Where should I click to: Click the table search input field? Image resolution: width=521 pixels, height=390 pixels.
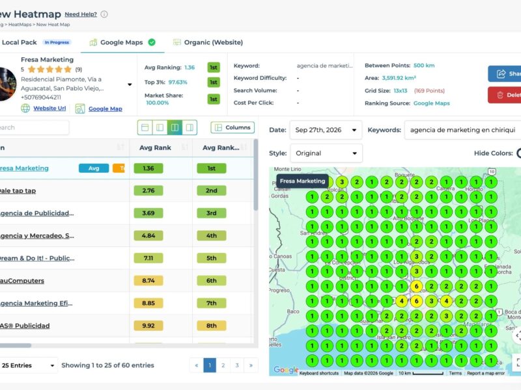(33, 127)
